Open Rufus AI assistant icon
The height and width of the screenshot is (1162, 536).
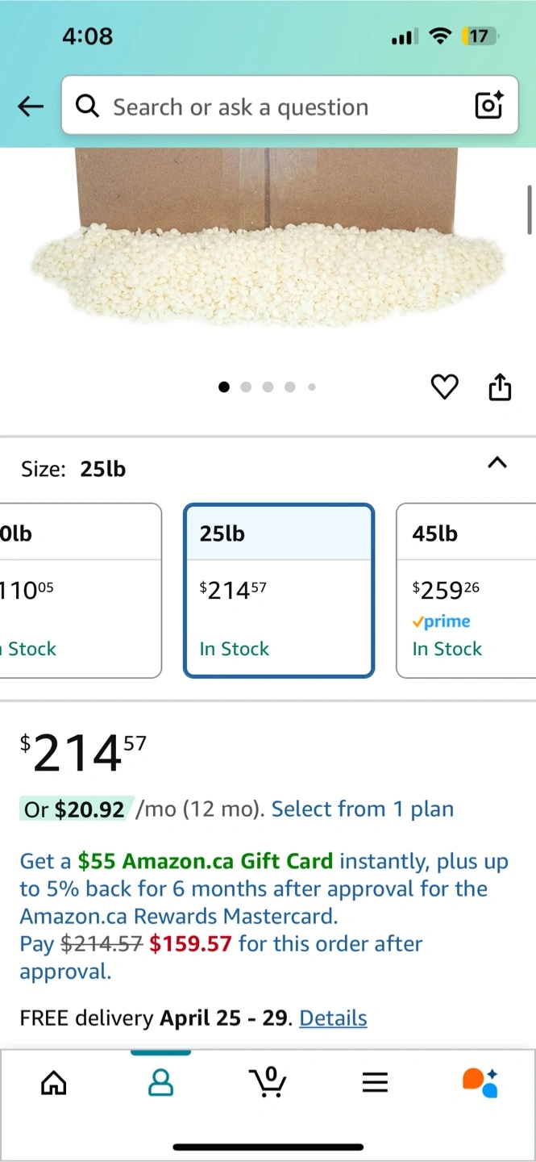click(480, 1083)
